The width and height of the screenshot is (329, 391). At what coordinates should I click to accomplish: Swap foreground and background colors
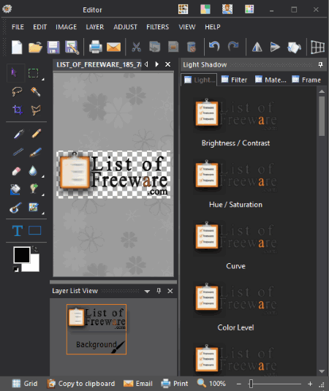35,249
